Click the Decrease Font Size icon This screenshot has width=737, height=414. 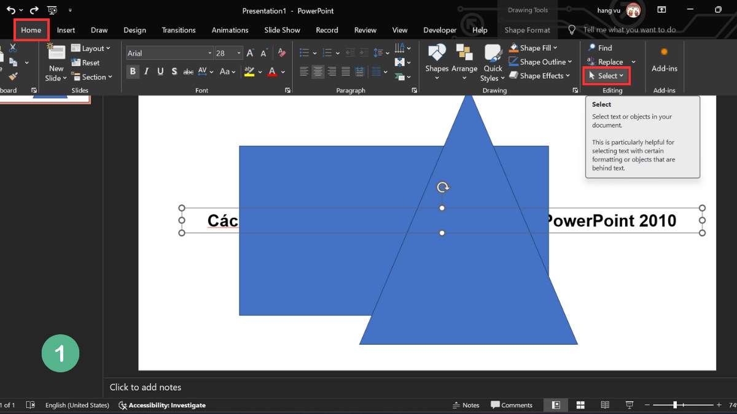[263, 53]
